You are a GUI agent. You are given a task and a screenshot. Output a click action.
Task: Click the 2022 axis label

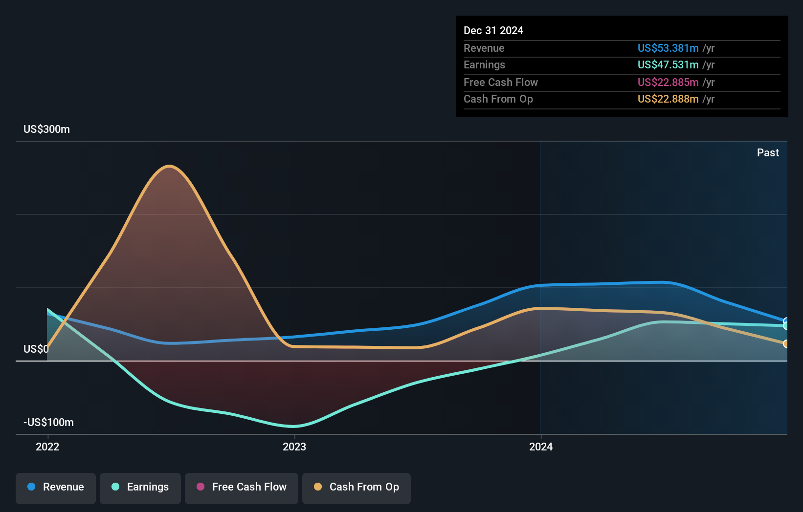47,447
